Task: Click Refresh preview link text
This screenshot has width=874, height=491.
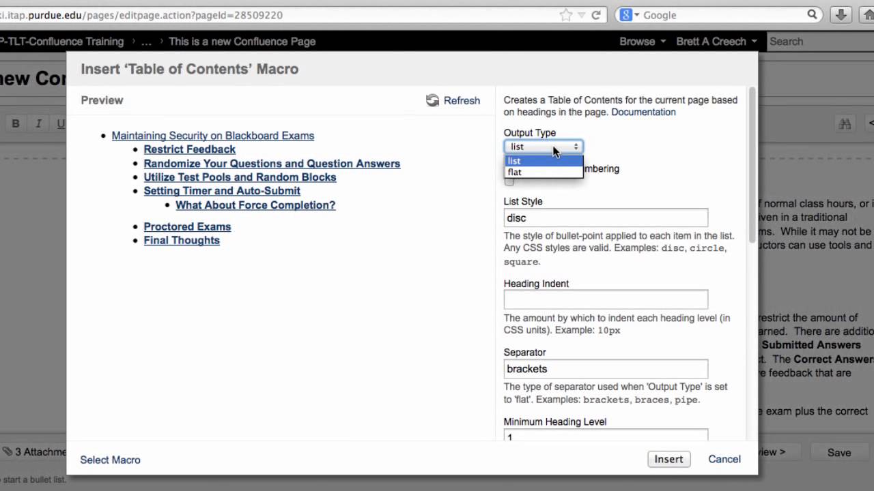Action: point(462,100)
